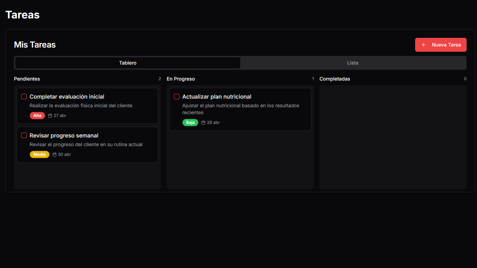The width and height of the screenshot is (477, 268).
Task: Check the Completar evaluación inicial checkbox
Action: (24, 97)
